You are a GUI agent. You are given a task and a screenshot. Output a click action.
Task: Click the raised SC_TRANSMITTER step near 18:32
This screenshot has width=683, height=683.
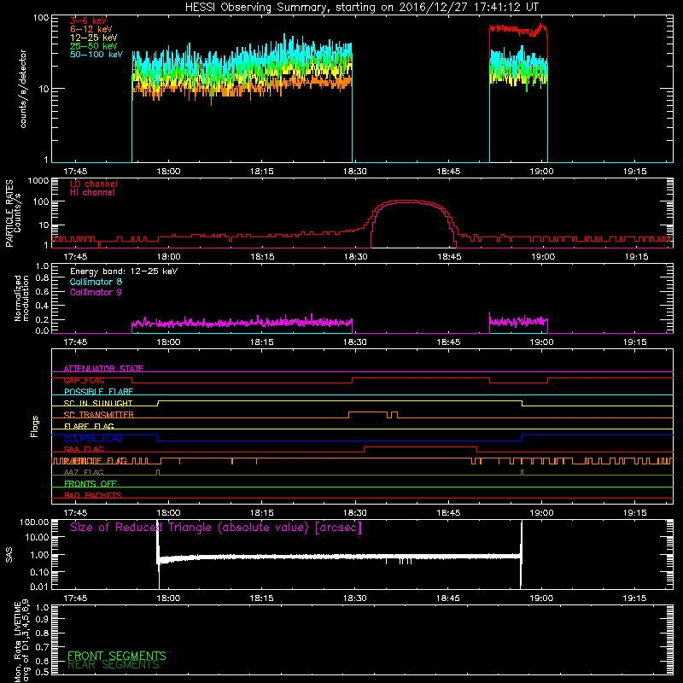pyautogui.click(x=368, y=412)
